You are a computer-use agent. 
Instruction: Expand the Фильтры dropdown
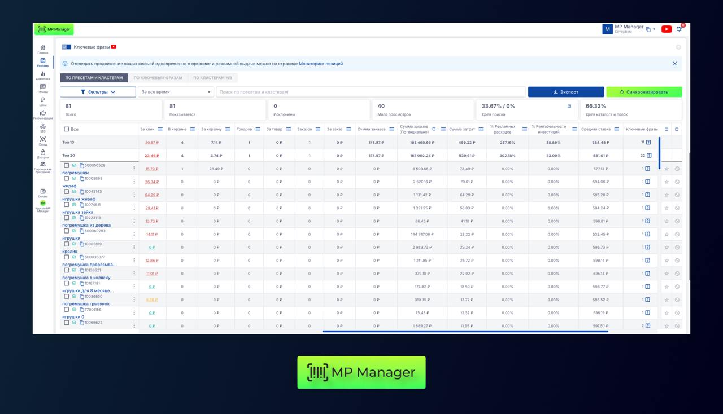[98, 92]
